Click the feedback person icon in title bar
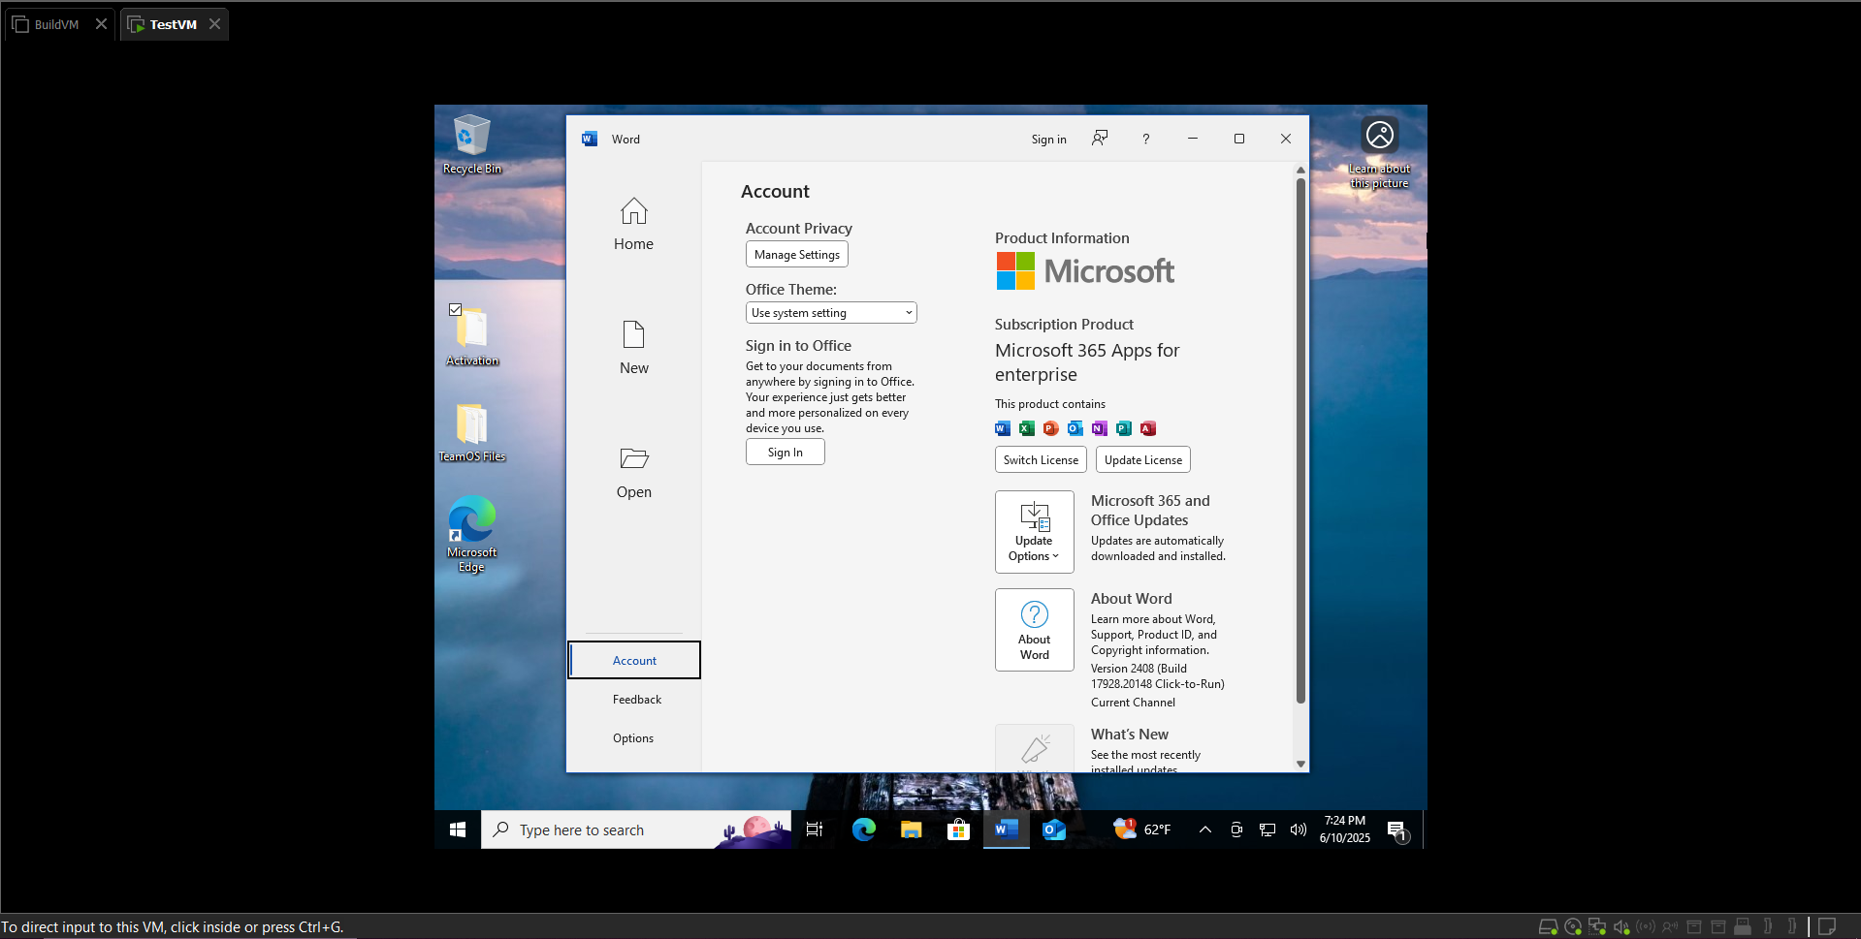Image resolution: width=1861 pixels, height=939 pixels. coord(1099,139)
